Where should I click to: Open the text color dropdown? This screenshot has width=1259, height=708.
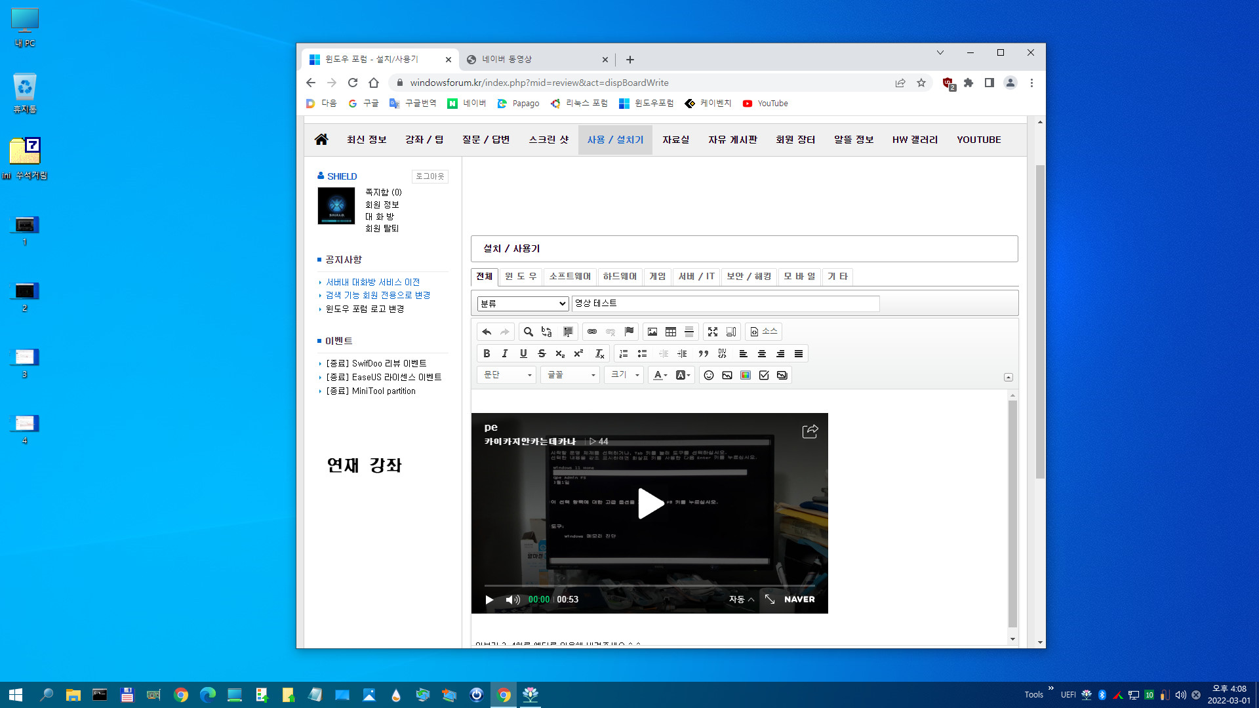(x=660, y=375)
